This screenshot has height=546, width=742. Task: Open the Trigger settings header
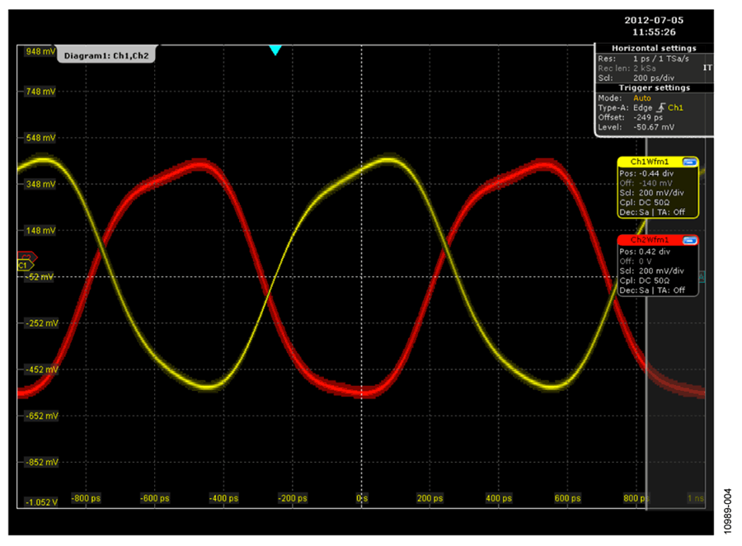(x=654, y=88)
